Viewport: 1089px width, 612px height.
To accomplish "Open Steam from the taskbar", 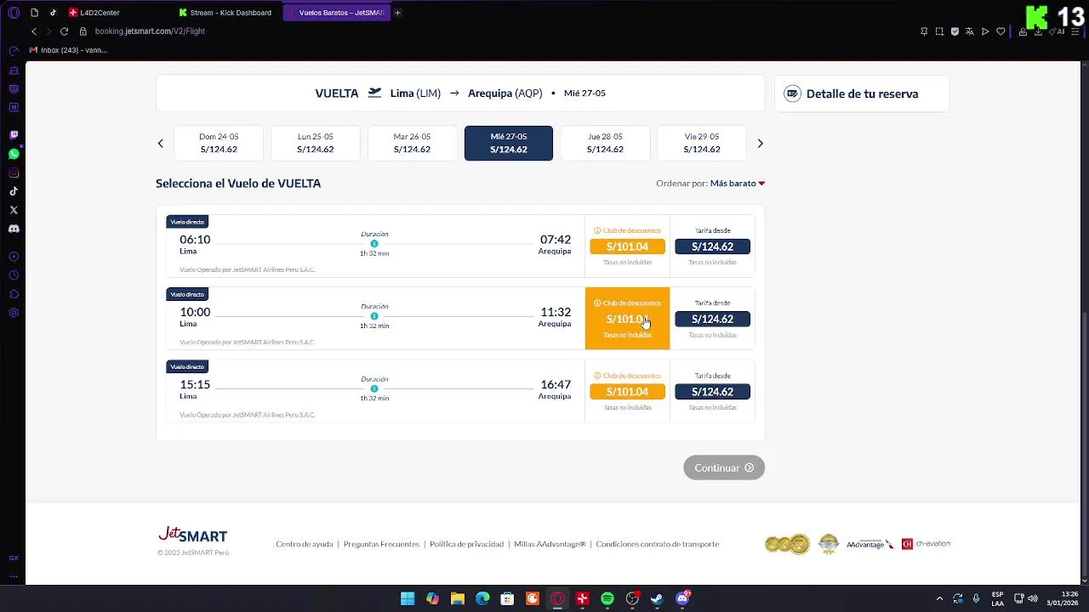I will 657,598.
